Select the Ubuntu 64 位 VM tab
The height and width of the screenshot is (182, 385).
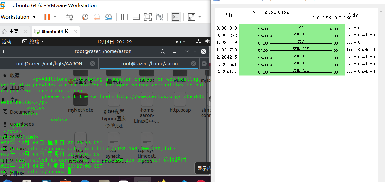point(55,32)
